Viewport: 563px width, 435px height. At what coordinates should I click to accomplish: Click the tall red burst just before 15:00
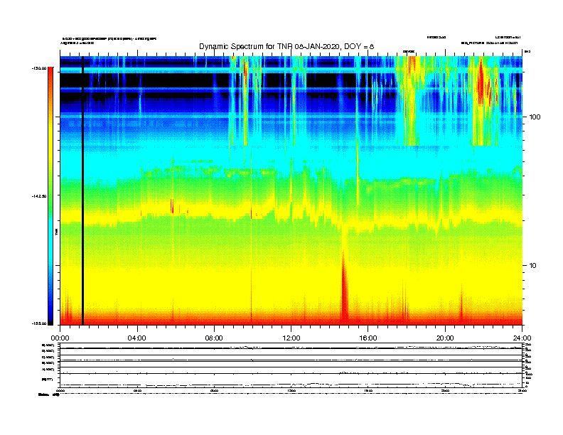pos(344,287)
